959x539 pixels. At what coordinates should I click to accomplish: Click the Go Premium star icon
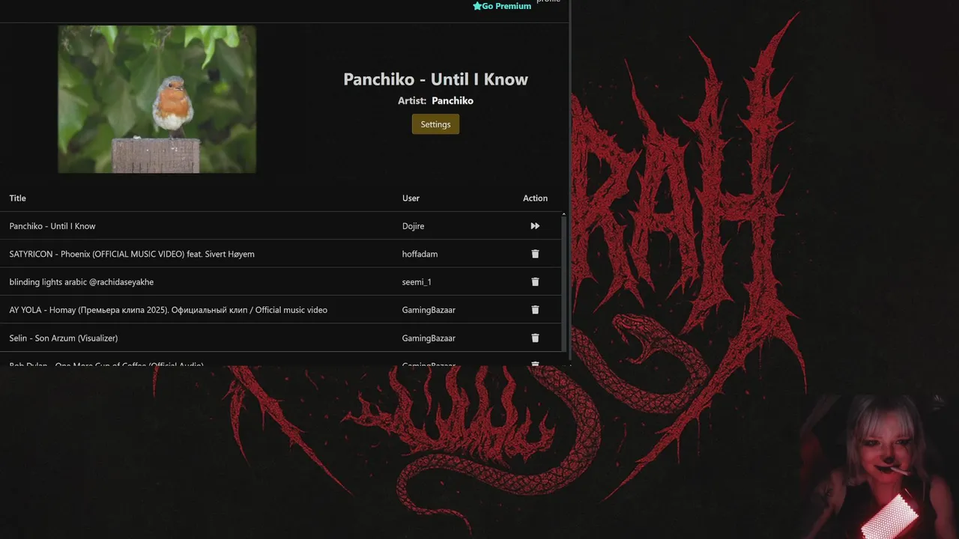(x=477, y=6)
